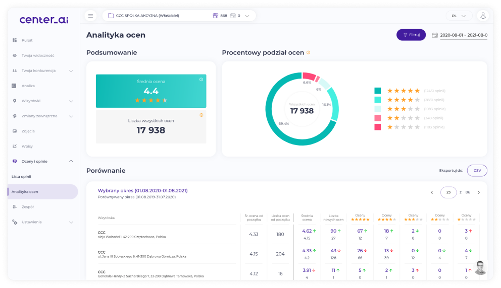Open the user profile icon
The image size is (501, 288).
point(483,16)
